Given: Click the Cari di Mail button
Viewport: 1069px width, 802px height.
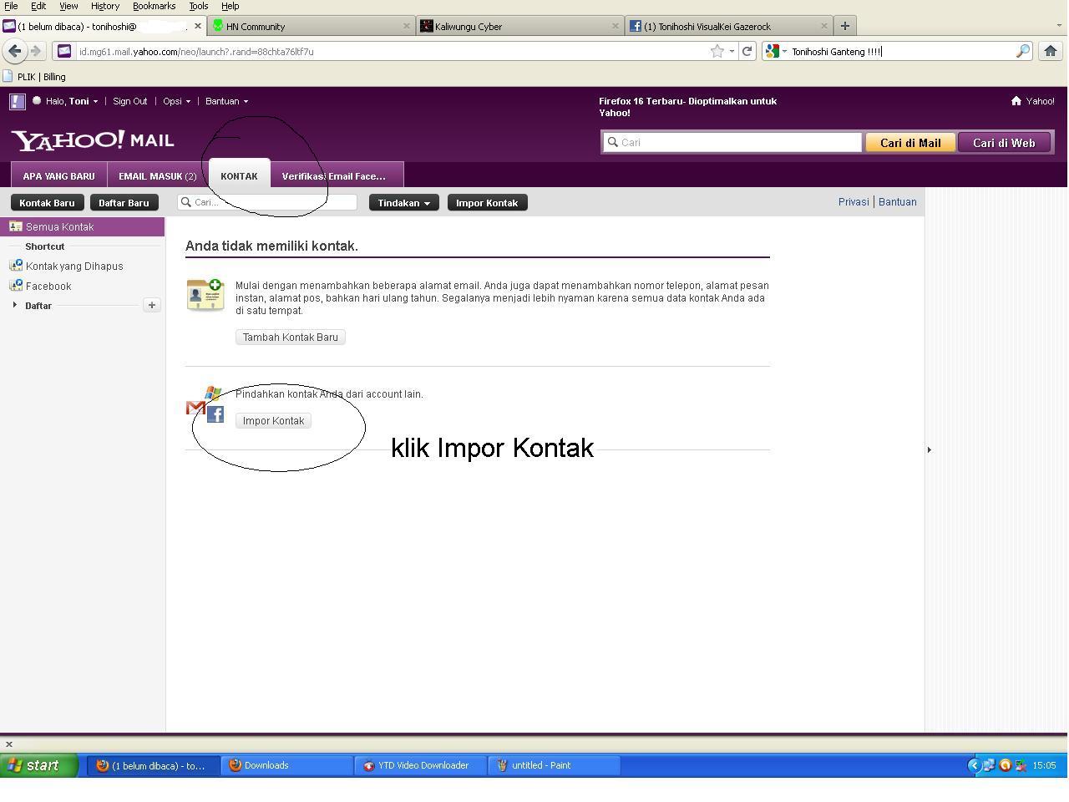Looking at the screenshot, I should tap(910, 142).
